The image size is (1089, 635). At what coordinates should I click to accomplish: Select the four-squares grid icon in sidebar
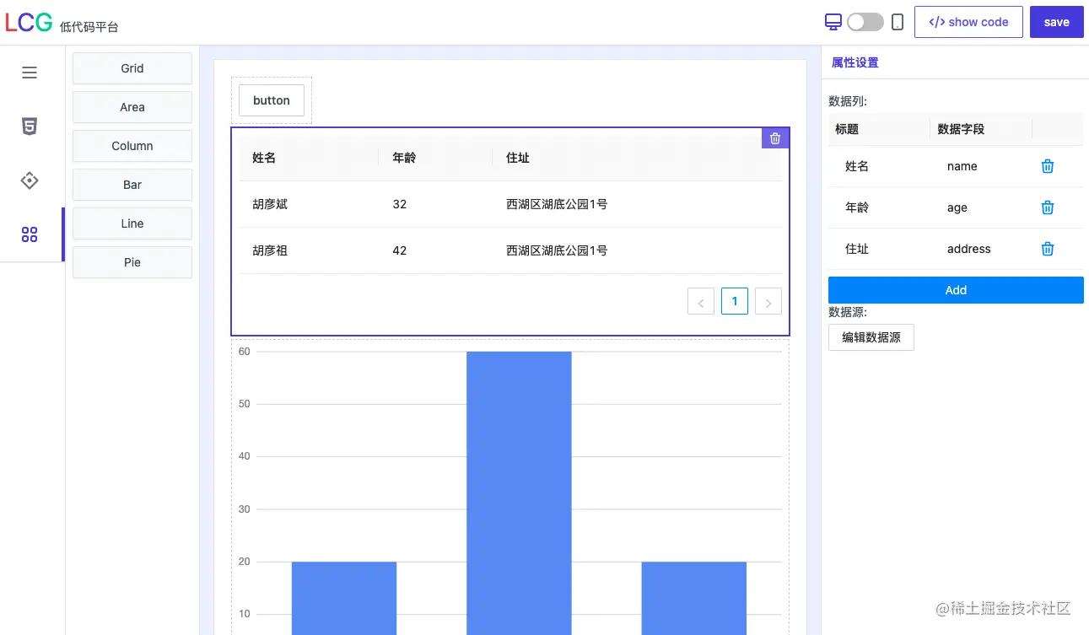pyautogui.click(x=30, y=234)
